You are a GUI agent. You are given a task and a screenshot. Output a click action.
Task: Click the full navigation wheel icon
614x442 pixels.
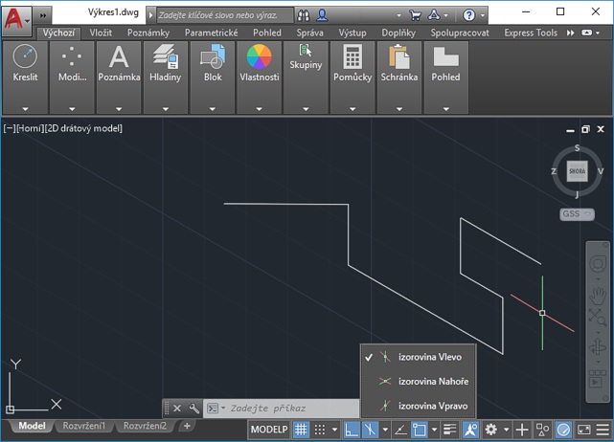point(597,264)
